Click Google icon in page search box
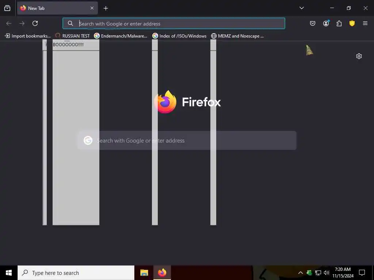The width and height of the screenshot is (374, 280). pos(88,140)
